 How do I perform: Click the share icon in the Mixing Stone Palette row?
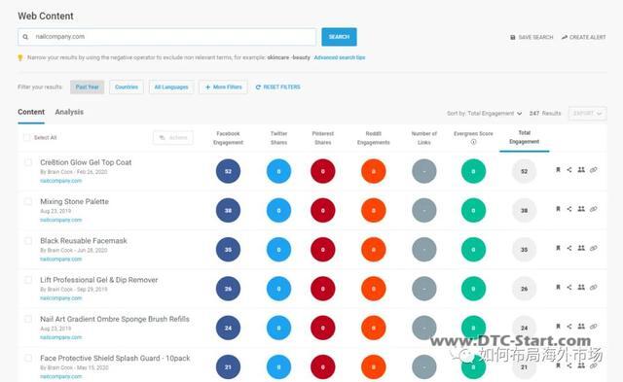569,209
